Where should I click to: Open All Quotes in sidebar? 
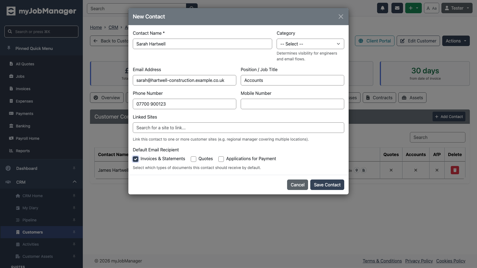25,64
